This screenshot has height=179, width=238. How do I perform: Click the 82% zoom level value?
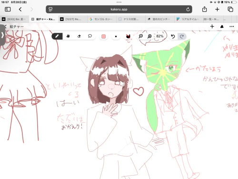[x=159, y=36]
